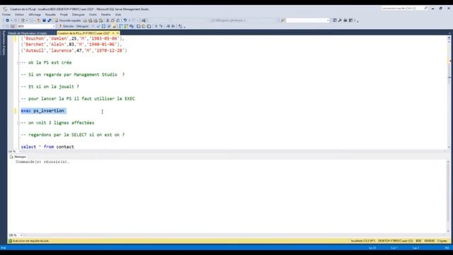Click the Messages pane vertical scrollbar
Viewport: 453px width, 255px height.
pyautogui.click(x=448, y=197)
